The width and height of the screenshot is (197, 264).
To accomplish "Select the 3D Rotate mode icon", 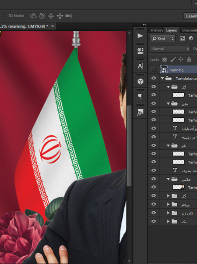I will click(x=33, y=16).
